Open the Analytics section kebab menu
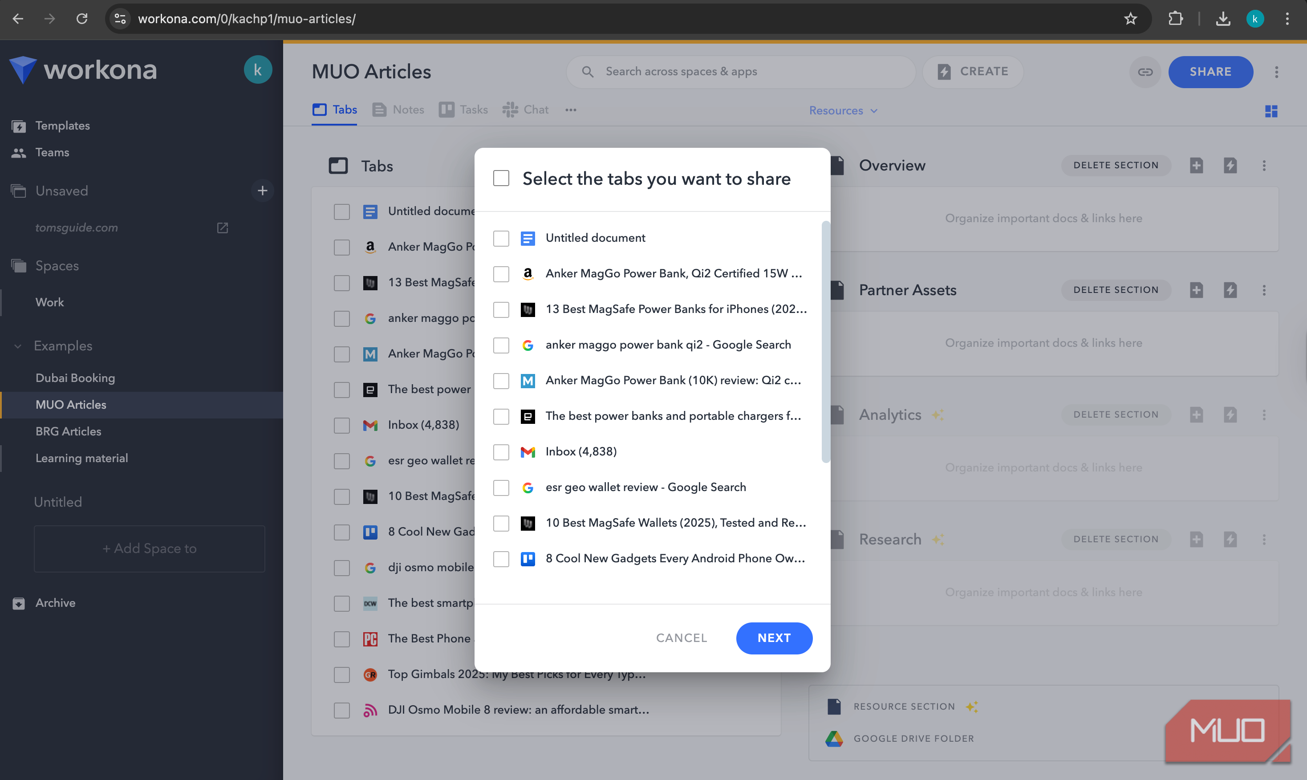 (x=1264, y=414)
